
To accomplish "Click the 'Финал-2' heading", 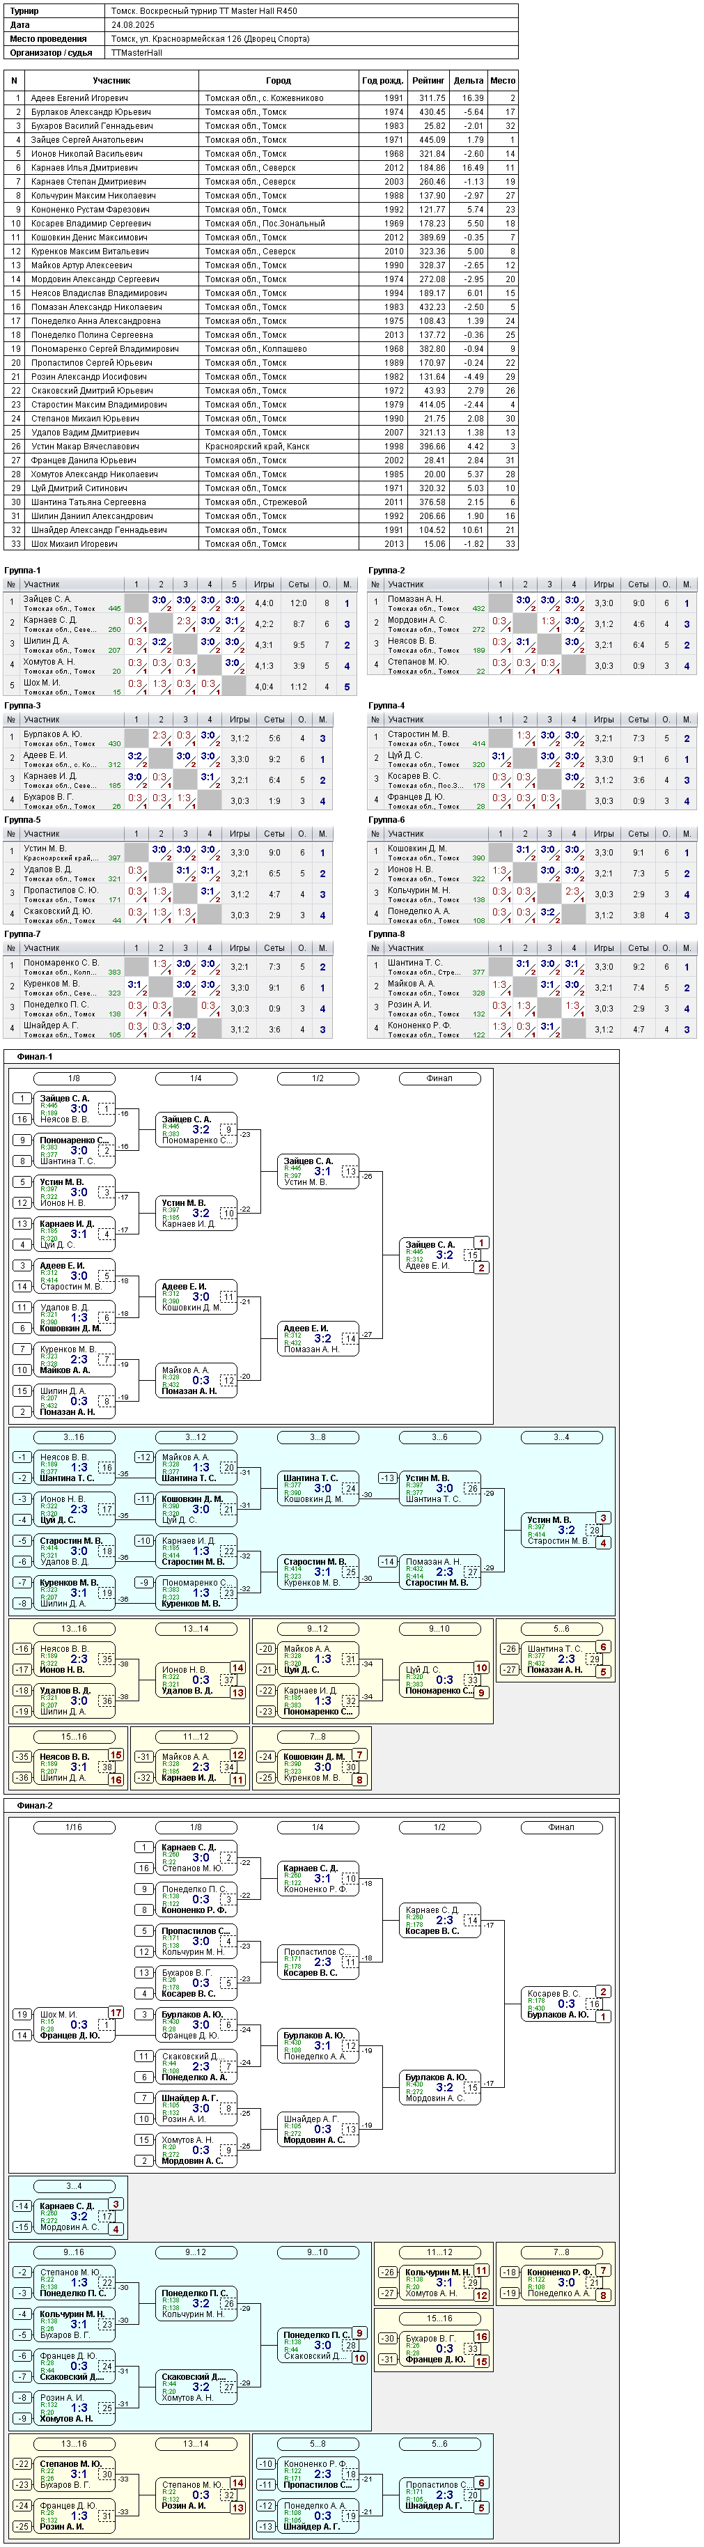I will tap(35, 1806).
